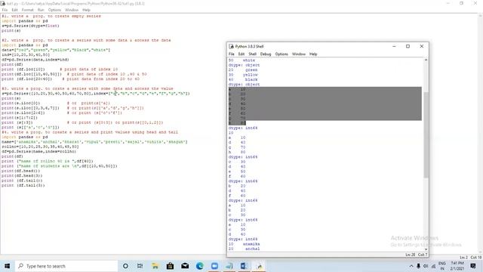Viewport: 483px width, 272px height.
Task: Click the editor window's title bar icon
Action: (3, 3)
